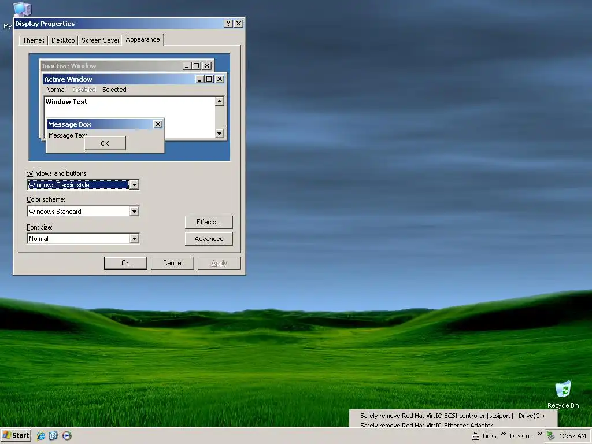
Task: Click the Active Window preview title bar
Action: [x=135, y=79]
